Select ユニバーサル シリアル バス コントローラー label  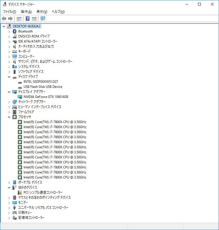tap(43, 208)
